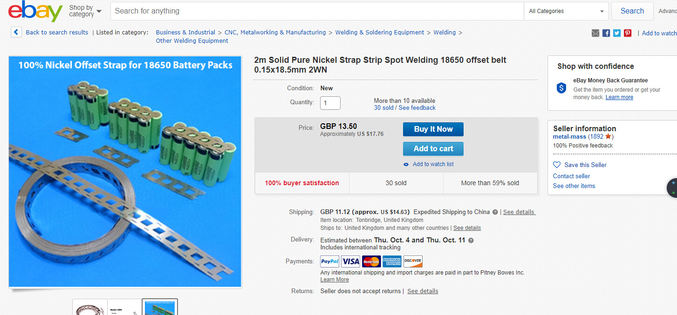Screen dimensions: 677x315
Task: Click the back arrow to search results
Action: pyautogui.click(x=16, y=32)
